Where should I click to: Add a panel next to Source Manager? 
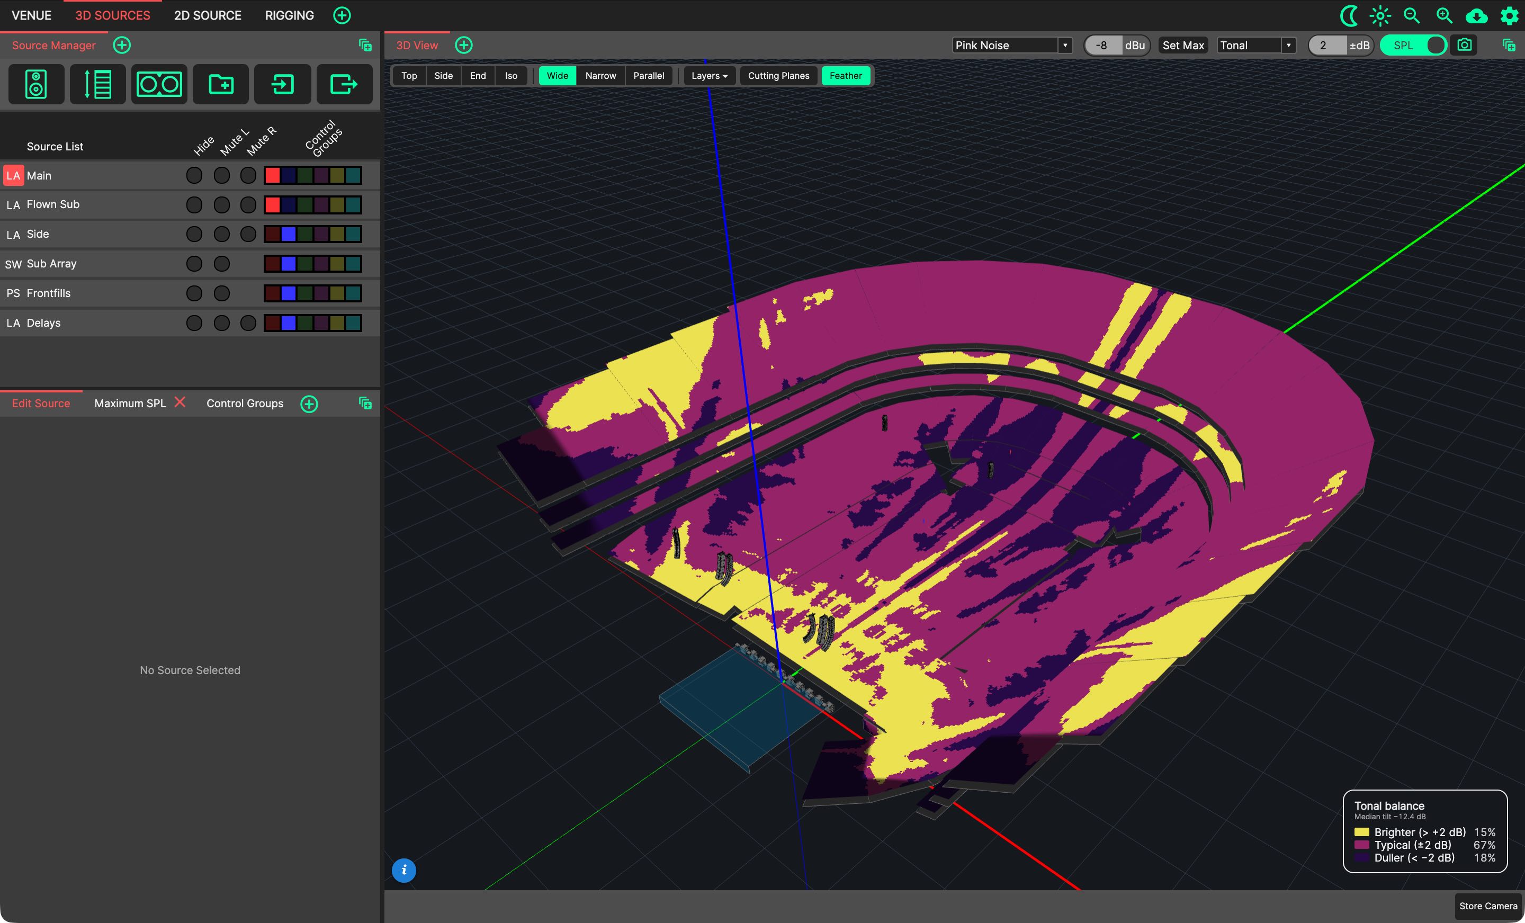pos(122,45)
